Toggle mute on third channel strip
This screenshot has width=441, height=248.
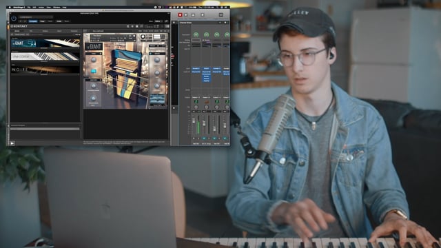(x=214, y=138)
